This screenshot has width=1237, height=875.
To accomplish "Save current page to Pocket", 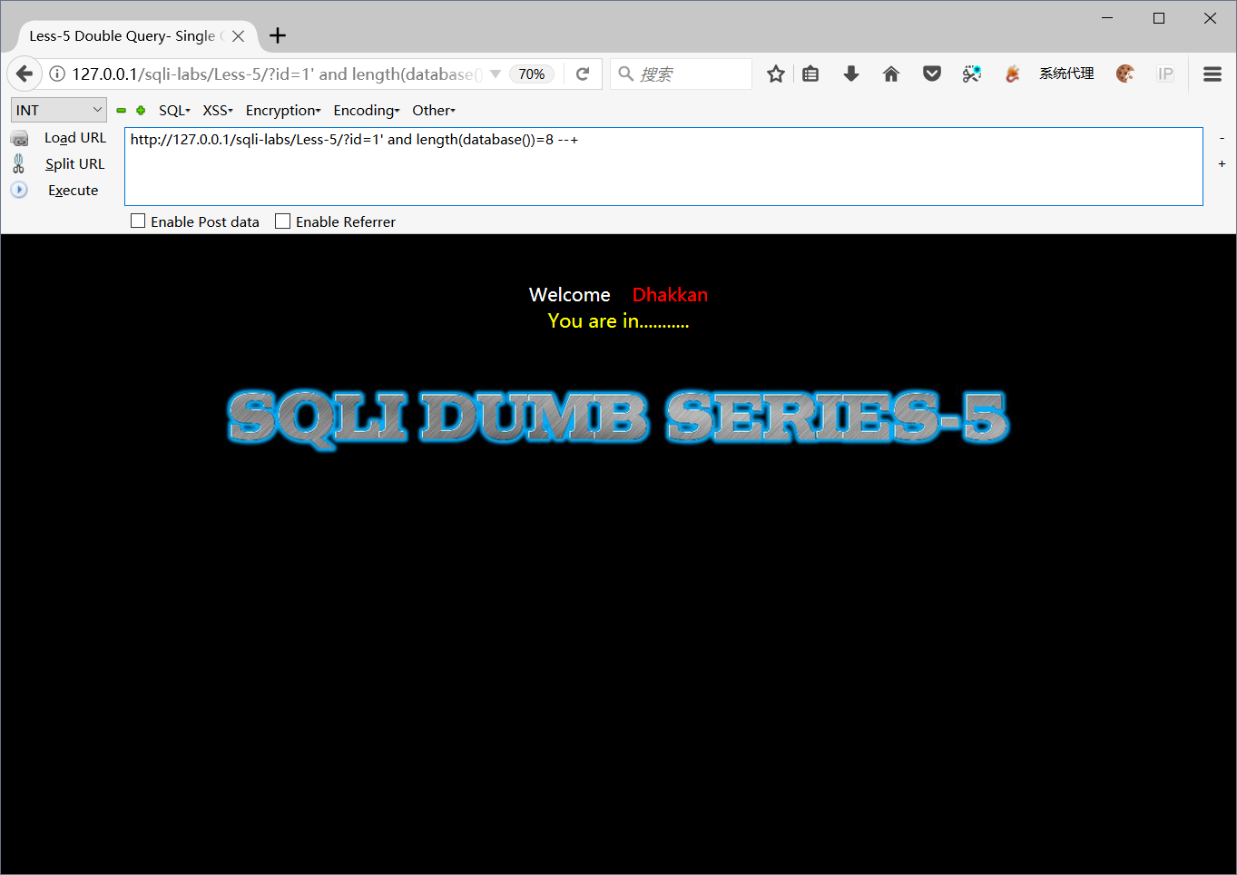I will tap(931, 74).
